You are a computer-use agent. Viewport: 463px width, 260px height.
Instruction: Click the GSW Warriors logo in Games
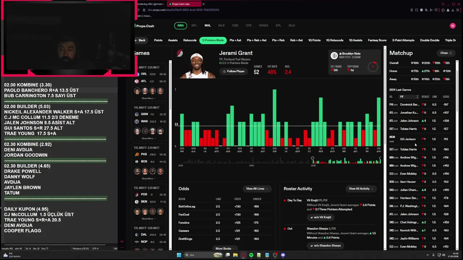click(137, 114)
